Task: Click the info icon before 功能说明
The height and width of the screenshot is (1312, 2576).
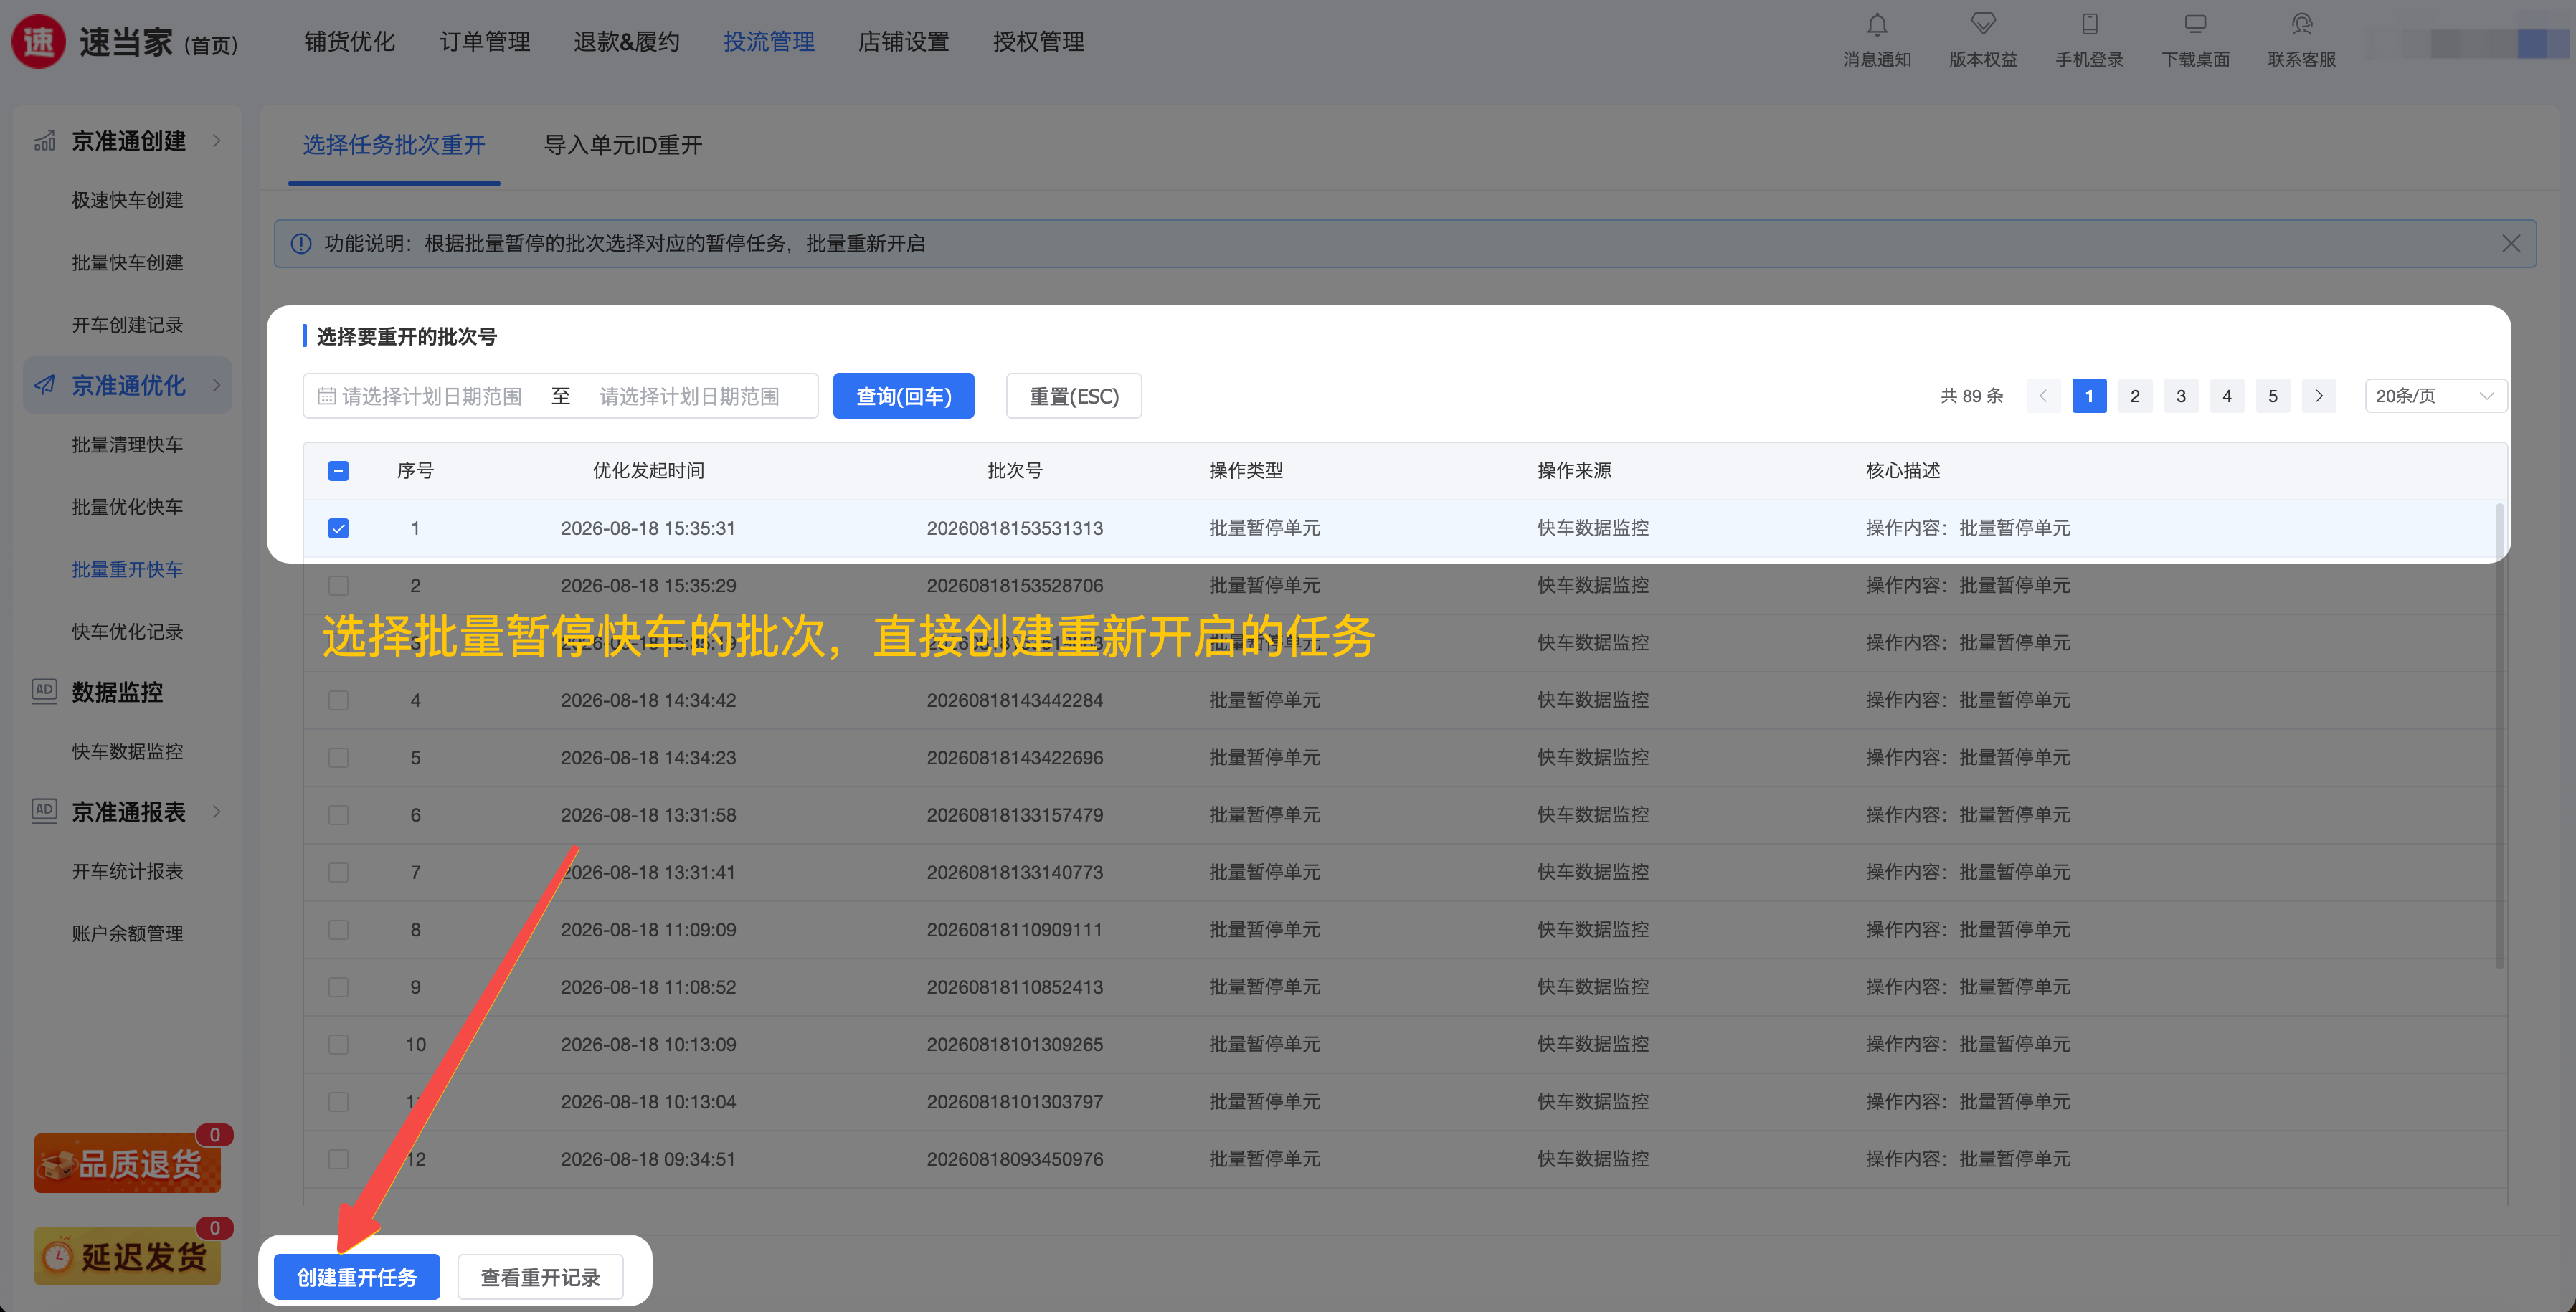Action: coord(300,244)
